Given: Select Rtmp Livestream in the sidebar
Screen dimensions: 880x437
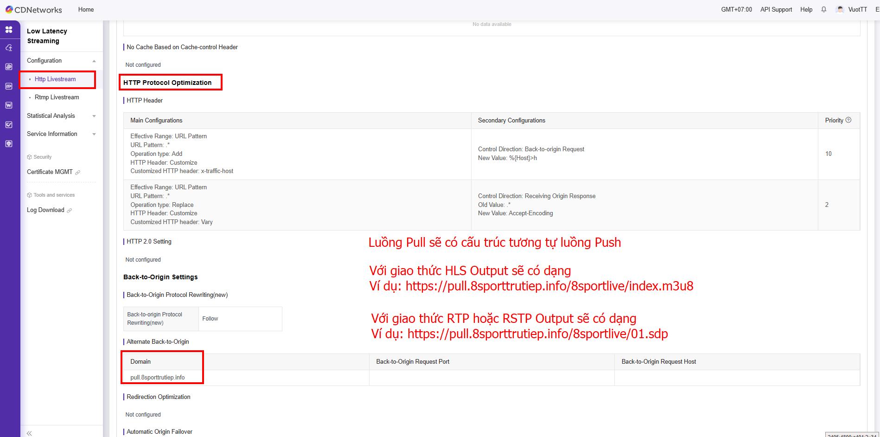Looking at the screenshot, I should coord(57,97).
